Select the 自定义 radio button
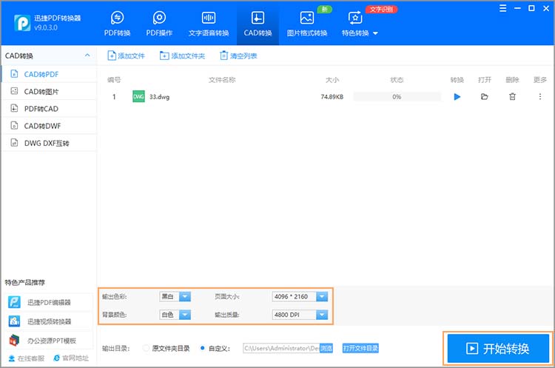Image resolution: width=555 pixels, height=368 pixels. pos(203,348)
